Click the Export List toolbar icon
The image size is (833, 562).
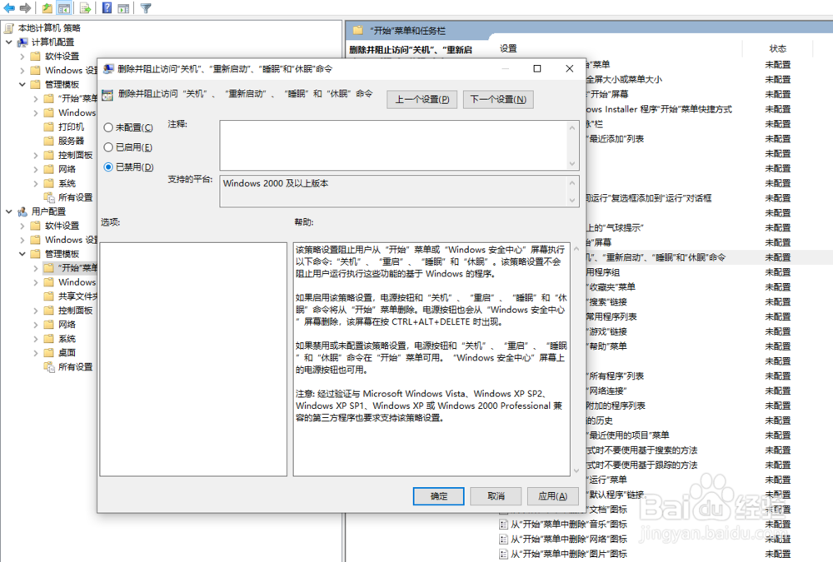tap(83, 7)
